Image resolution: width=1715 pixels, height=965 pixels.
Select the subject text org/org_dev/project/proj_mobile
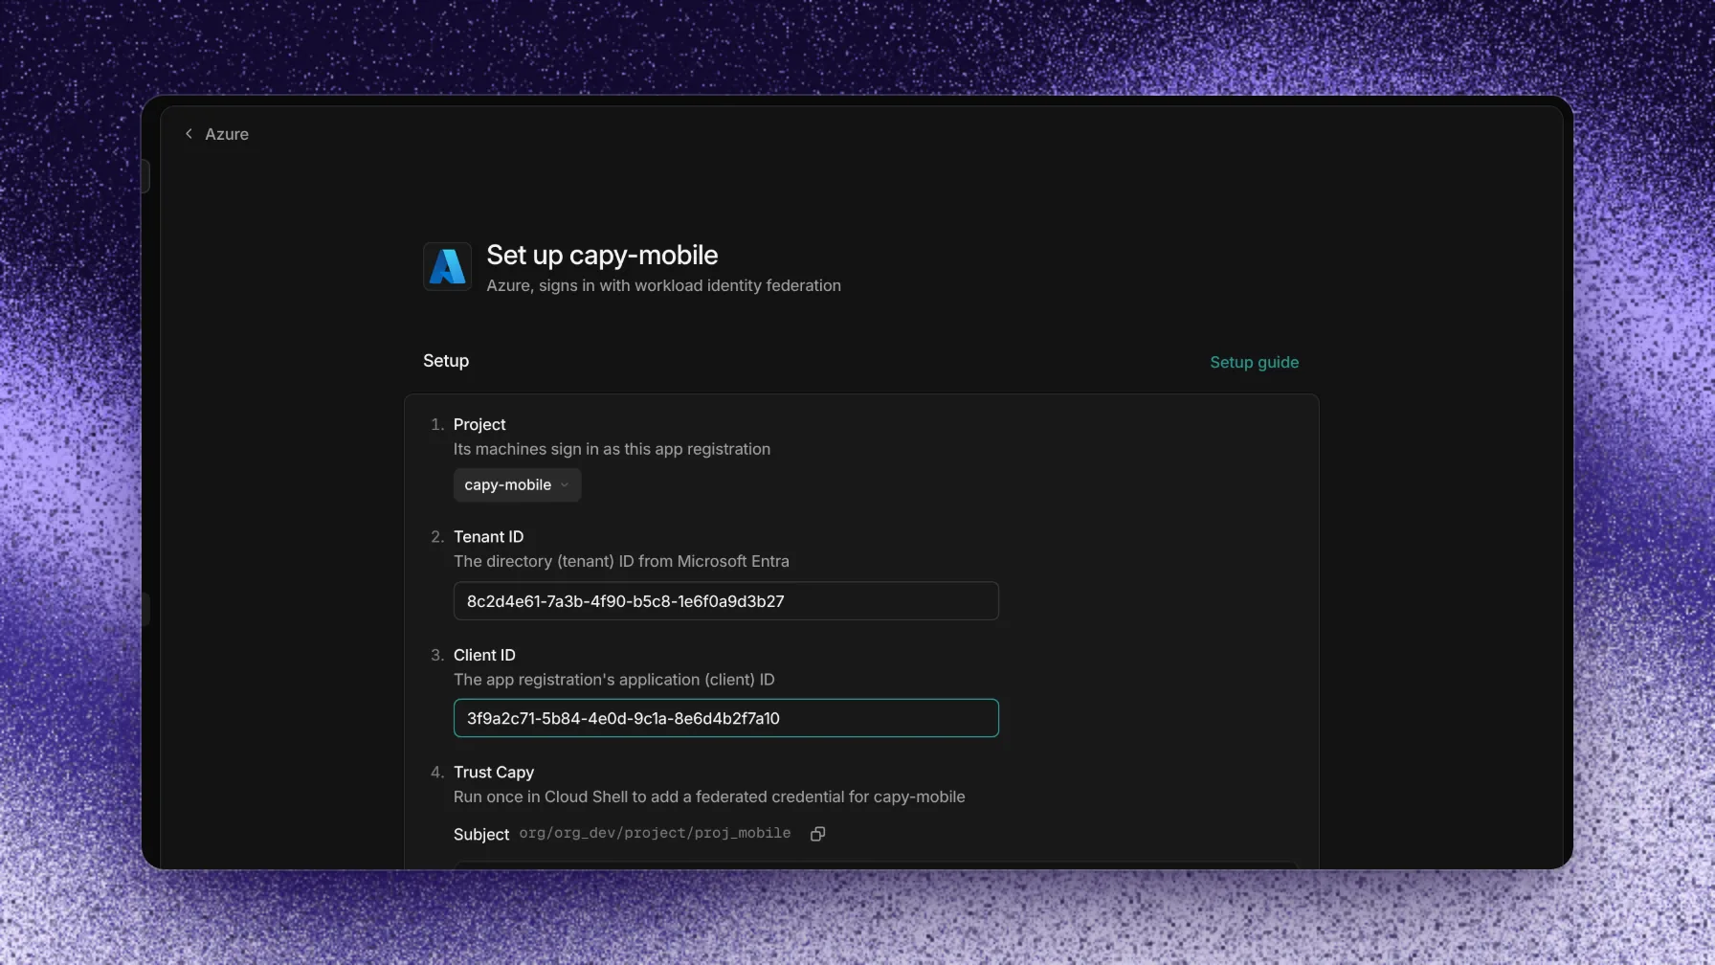pos(655,833)
